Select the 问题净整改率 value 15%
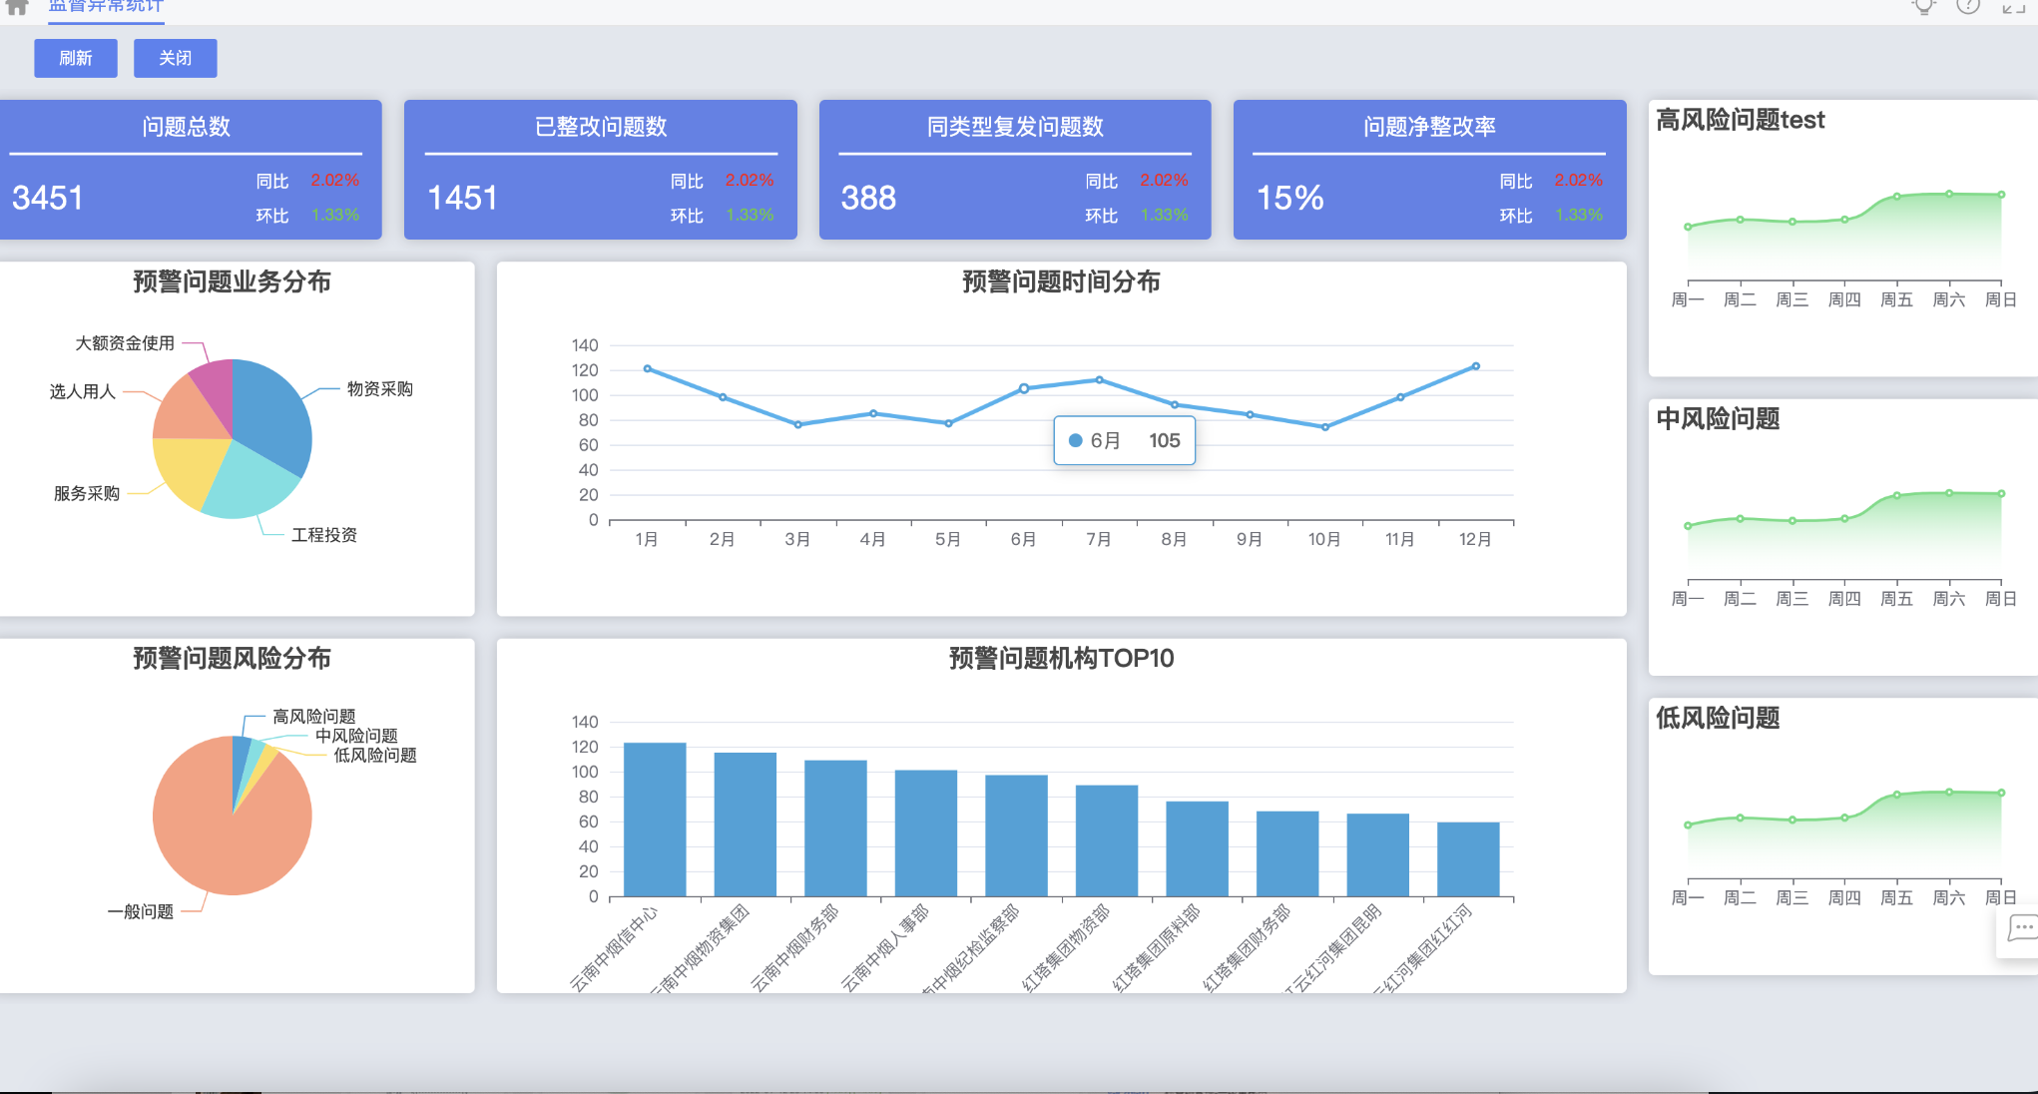The image size is (2038, 1094). tap(1289, 198)
